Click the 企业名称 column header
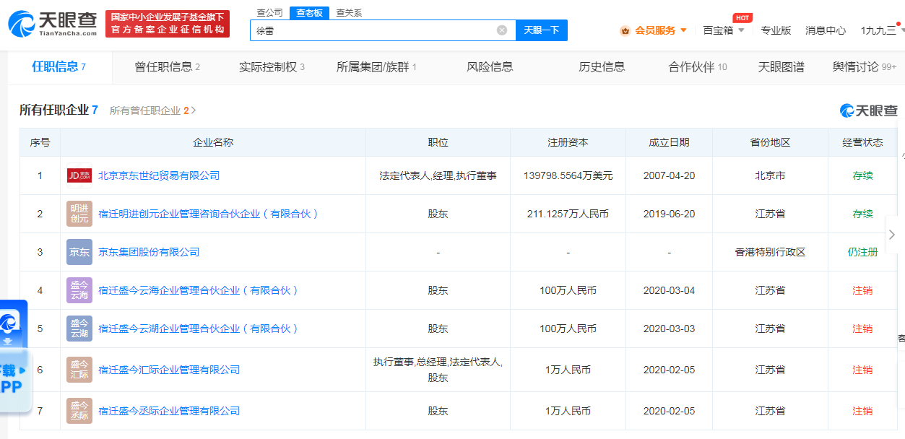The width and height of the screenshot is (905, 439). click(213, 143)
